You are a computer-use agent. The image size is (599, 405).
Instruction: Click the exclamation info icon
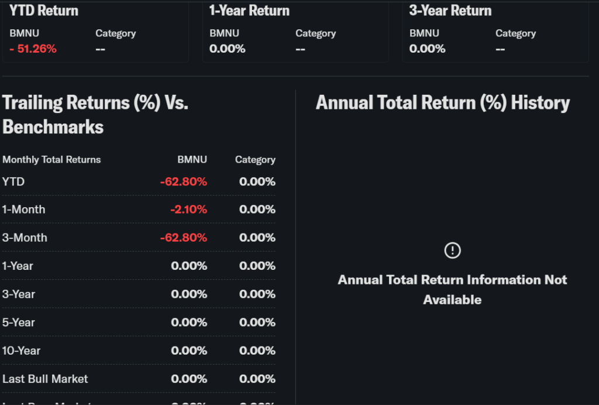(452, 250)
